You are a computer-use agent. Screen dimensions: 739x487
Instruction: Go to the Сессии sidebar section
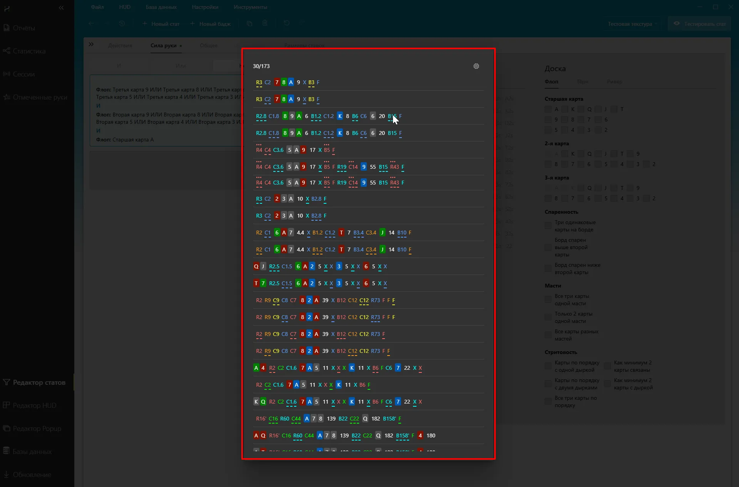(x=23, y=74)
